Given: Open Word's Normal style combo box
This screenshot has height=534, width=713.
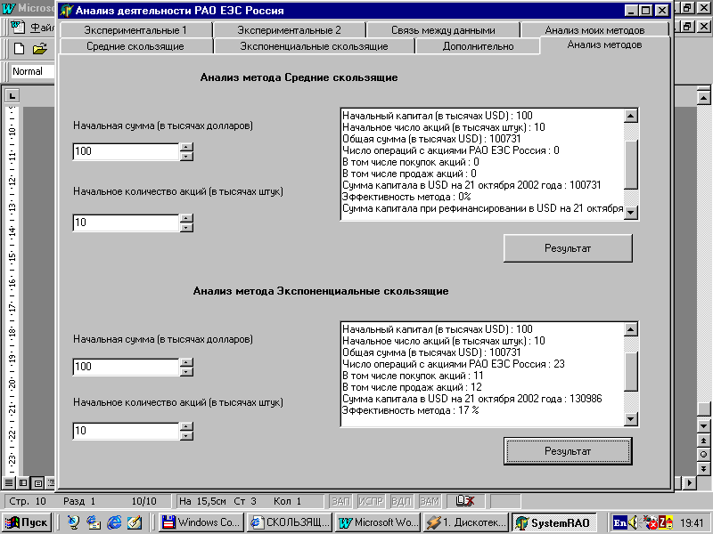Looking at the screenshot, I should coord(33,71).
